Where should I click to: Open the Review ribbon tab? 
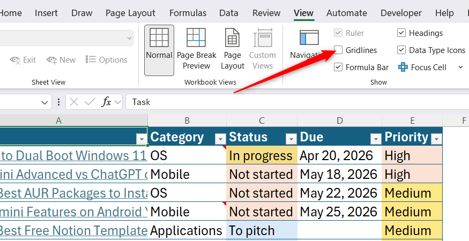click(266, 13)
